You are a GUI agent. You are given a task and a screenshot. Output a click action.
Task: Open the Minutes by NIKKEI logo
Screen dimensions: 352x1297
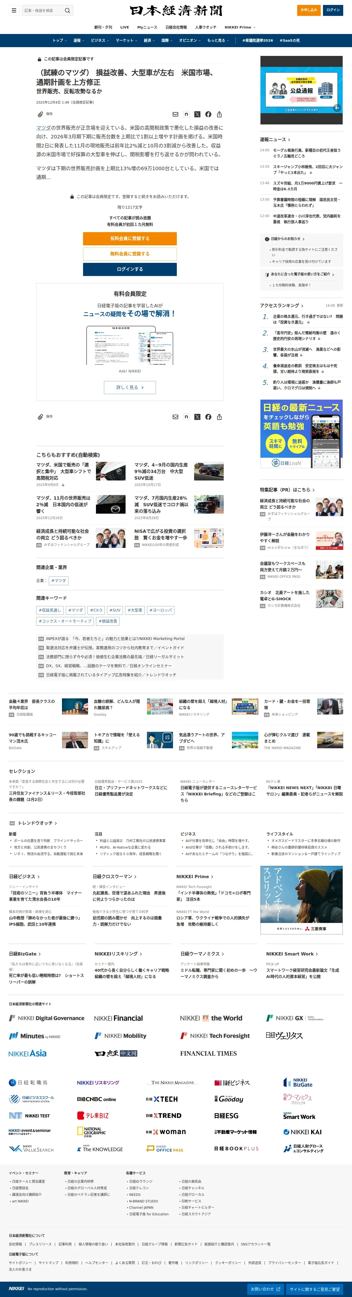(x=35, y=1036)
